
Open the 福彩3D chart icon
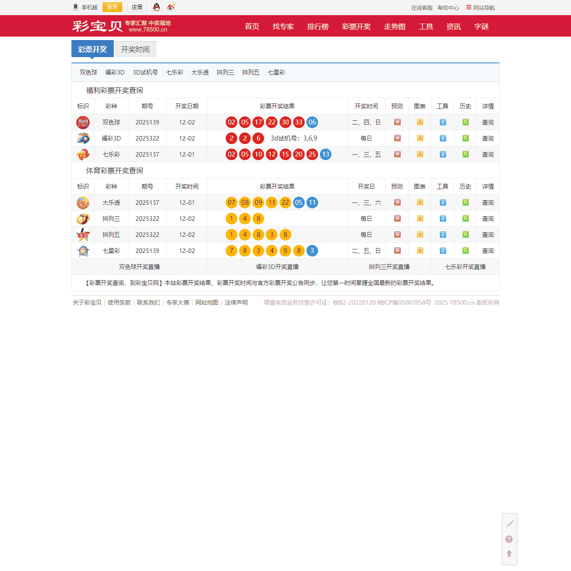[420, 138]
